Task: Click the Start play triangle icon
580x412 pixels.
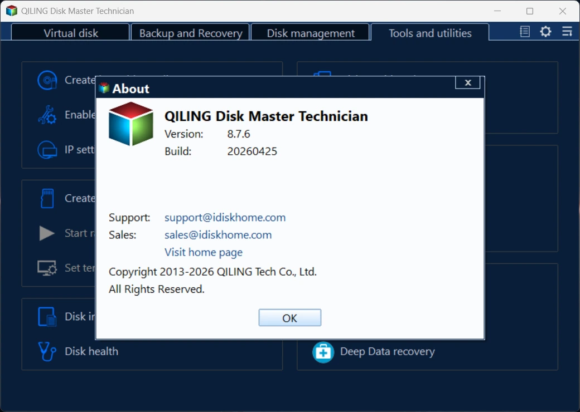Action: click(47, 233)
